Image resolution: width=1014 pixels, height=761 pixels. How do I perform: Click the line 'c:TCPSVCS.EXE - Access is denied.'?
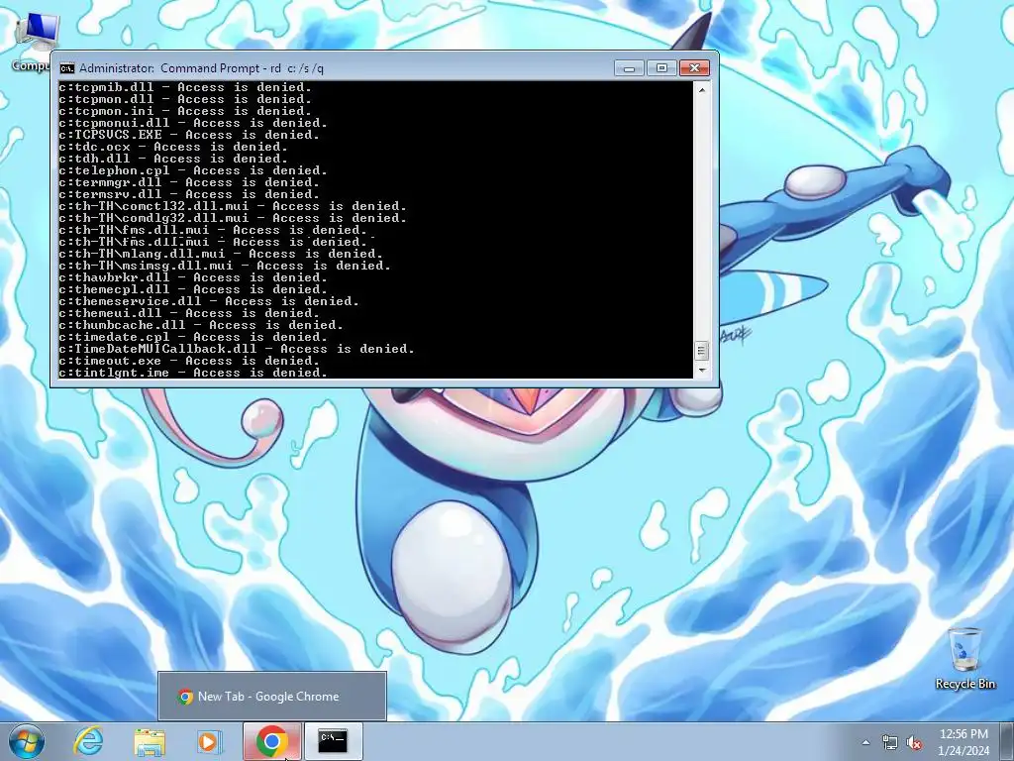pos(189,135)
